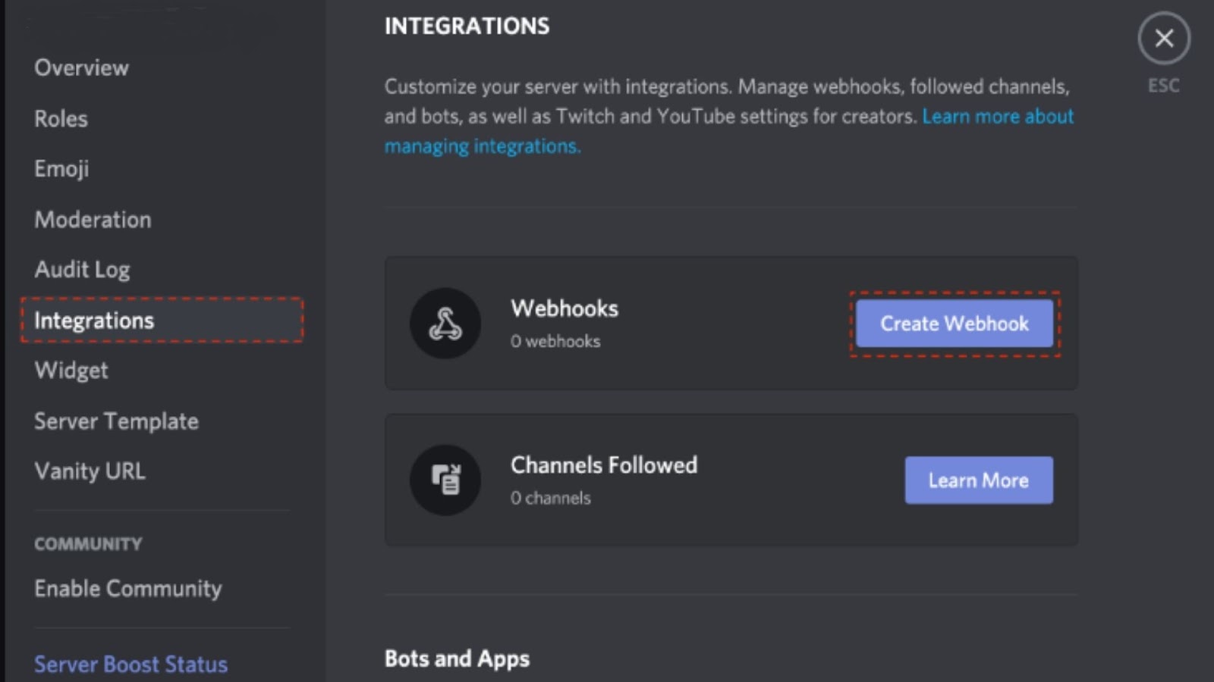This screenshot has width=1214, height=682.
Task: Click the Bots and Apps heading
Action: point(457,659)
